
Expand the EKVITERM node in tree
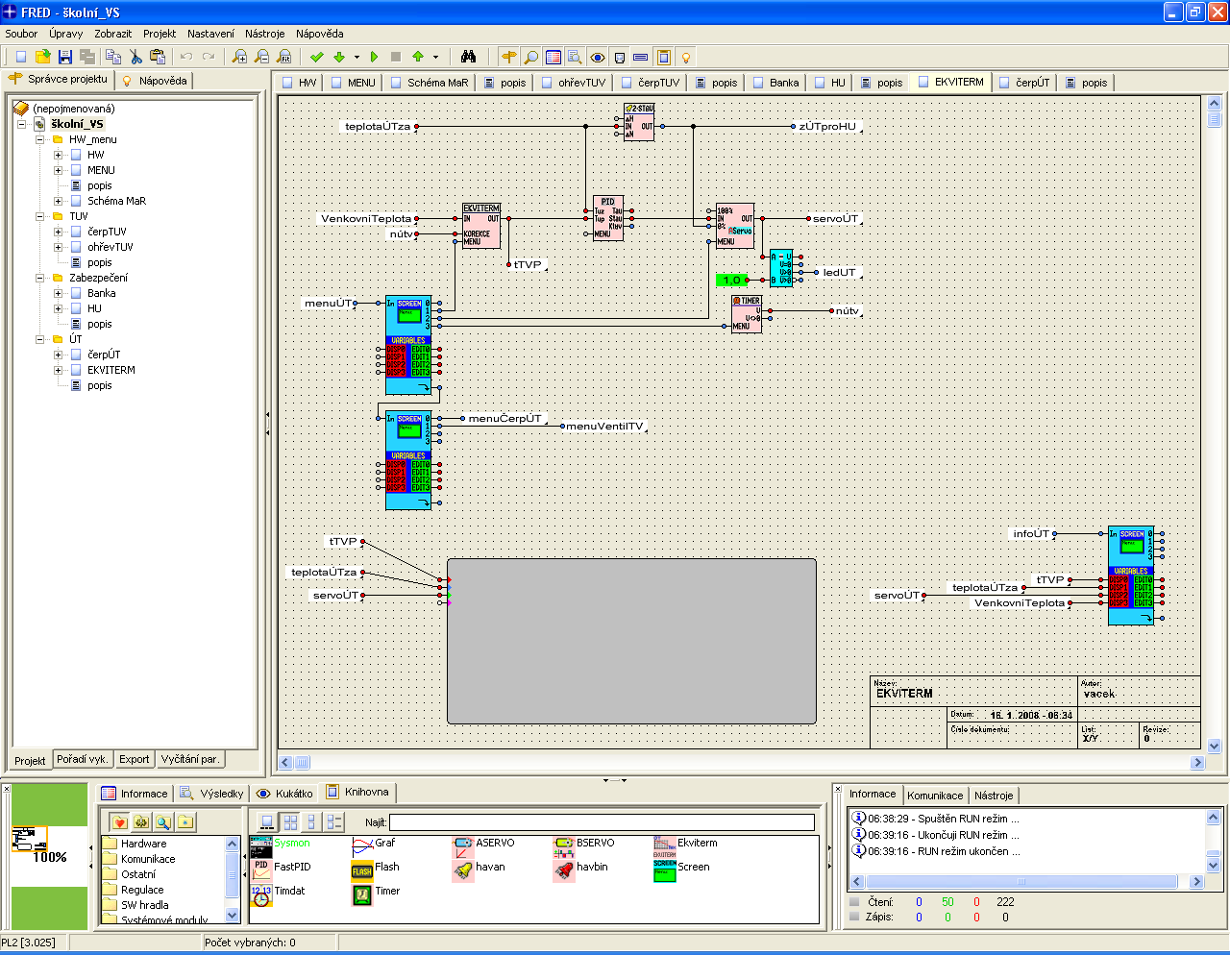click(x=58, y=370)
